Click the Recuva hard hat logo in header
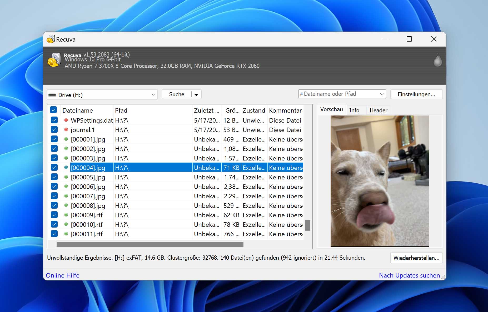 coord(54,60)
